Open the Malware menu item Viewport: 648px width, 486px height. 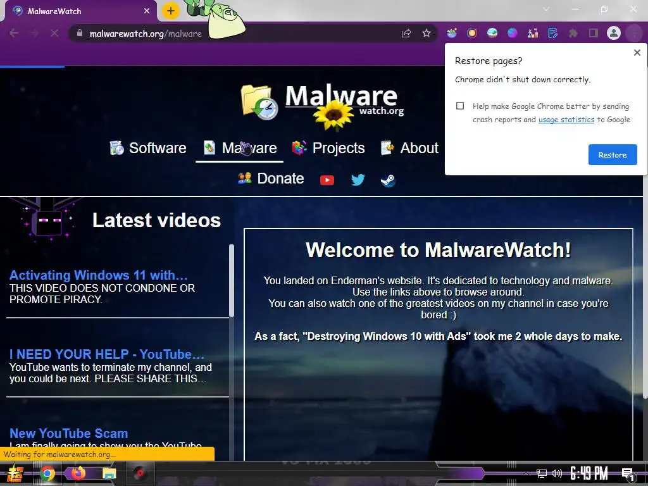tap(240, 148)
